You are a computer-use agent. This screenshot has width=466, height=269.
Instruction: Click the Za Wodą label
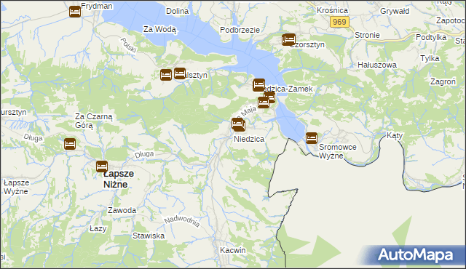159,30
